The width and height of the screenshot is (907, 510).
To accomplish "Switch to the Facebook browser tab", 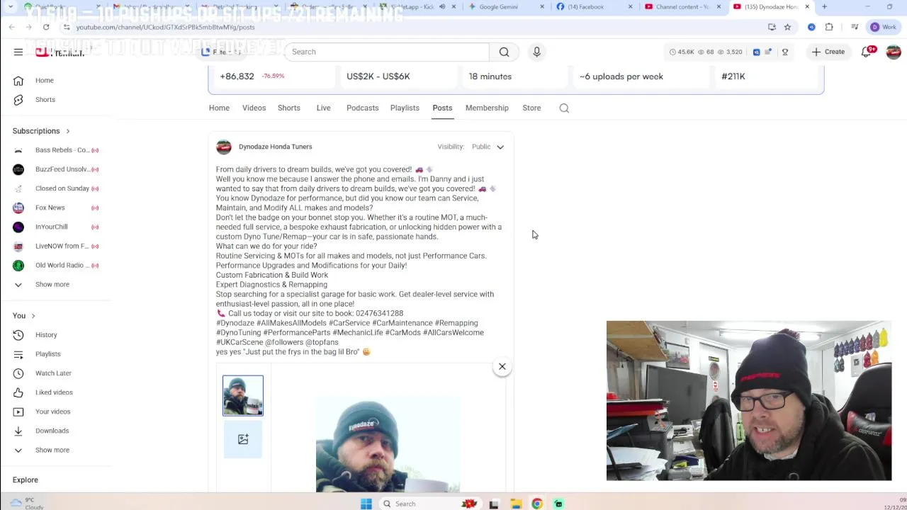I will [x=594, y=7].
